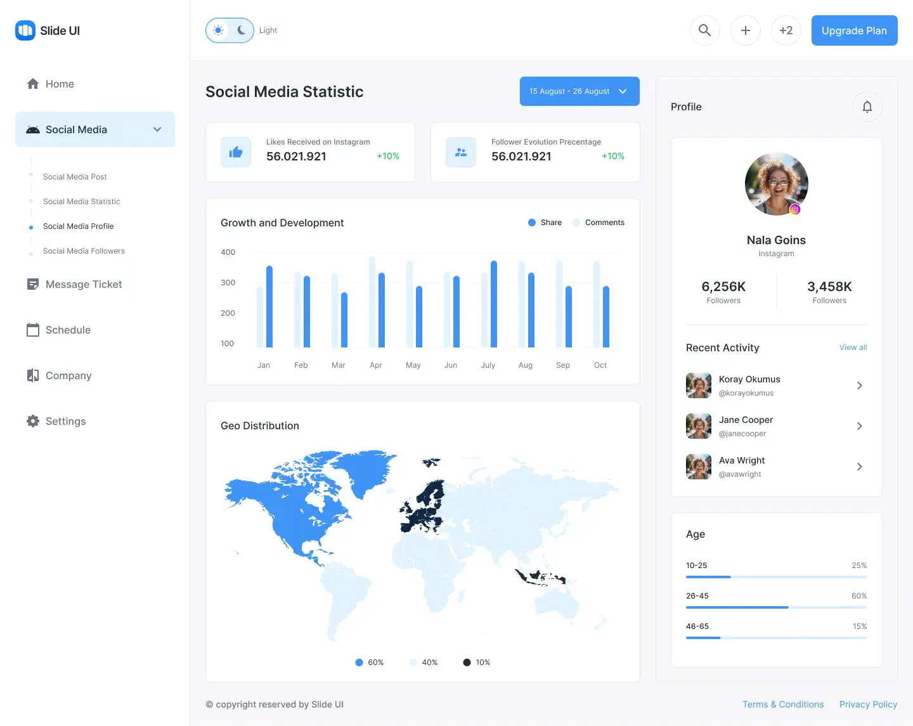Open search with the magnifier icon

(705, 30)
